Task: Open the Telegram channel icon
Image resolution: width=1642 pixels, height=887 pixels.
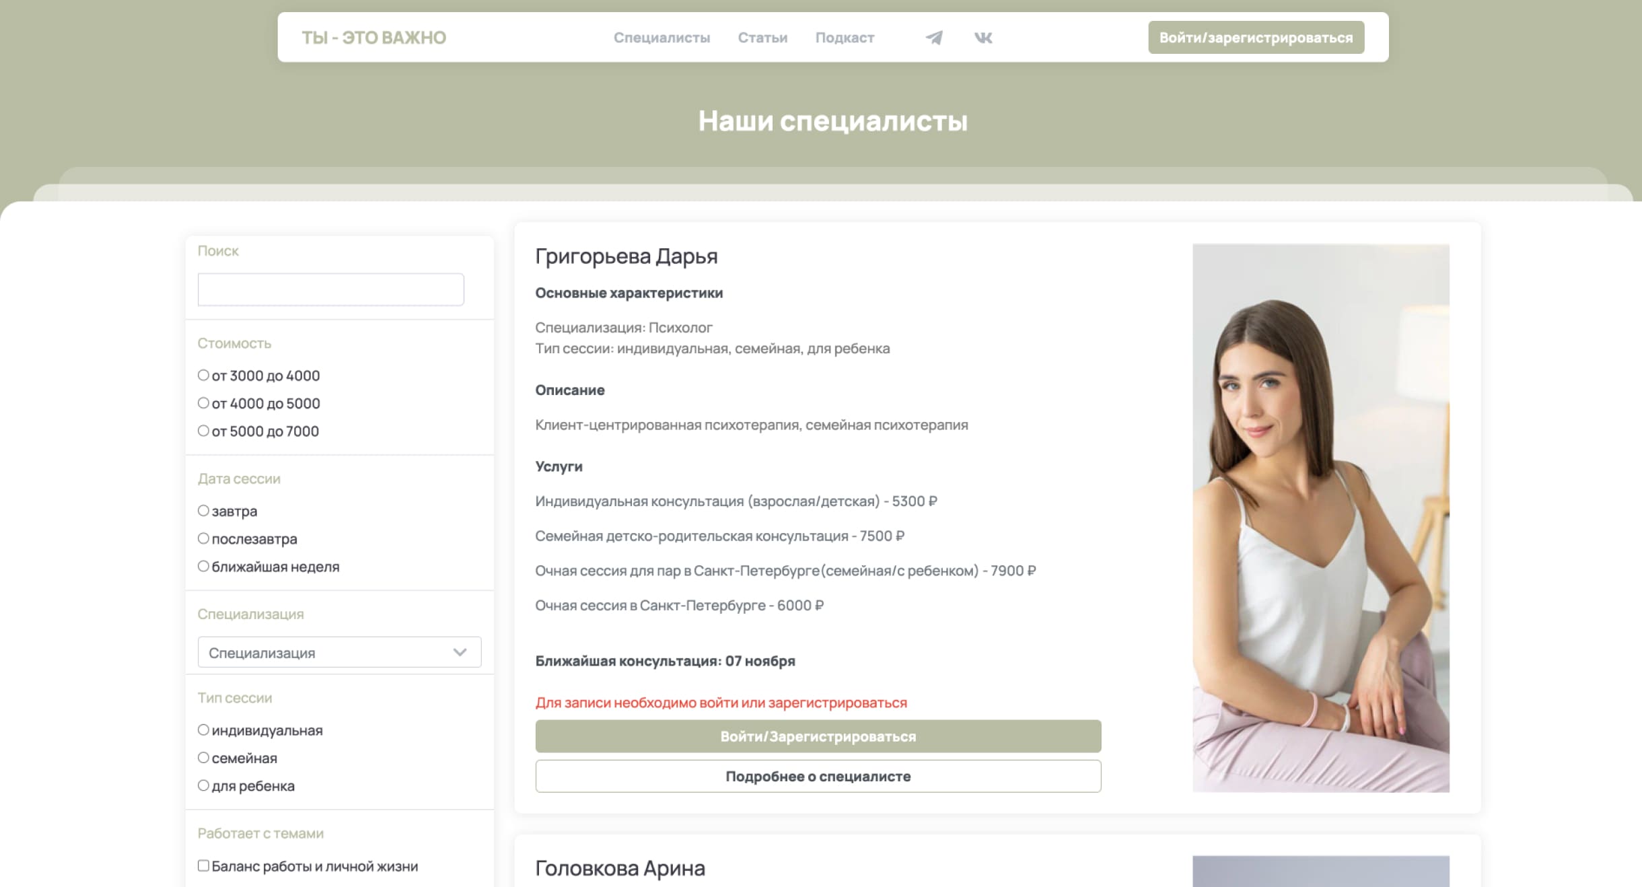Action: [934, 38]
